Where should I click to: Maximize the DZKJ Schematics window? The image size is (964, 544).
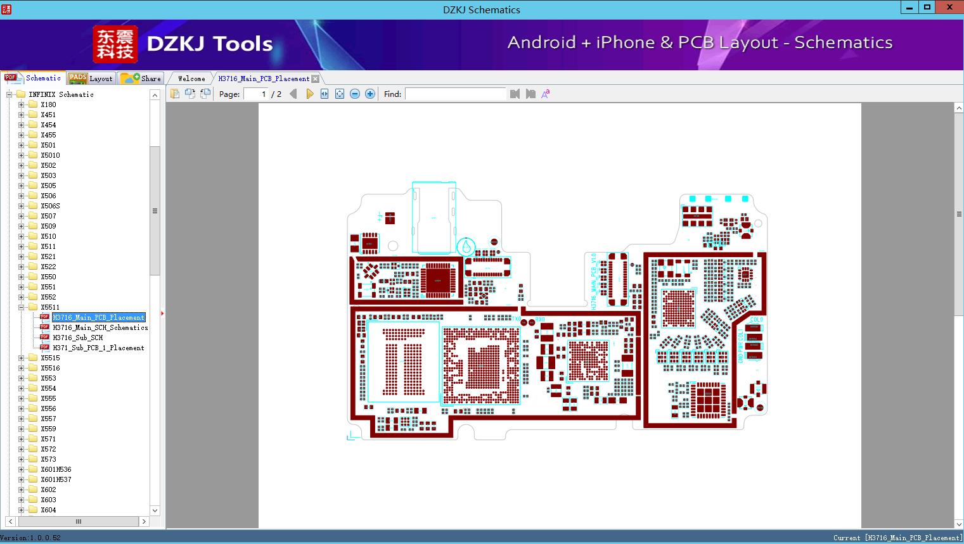[x=927, y=7]
